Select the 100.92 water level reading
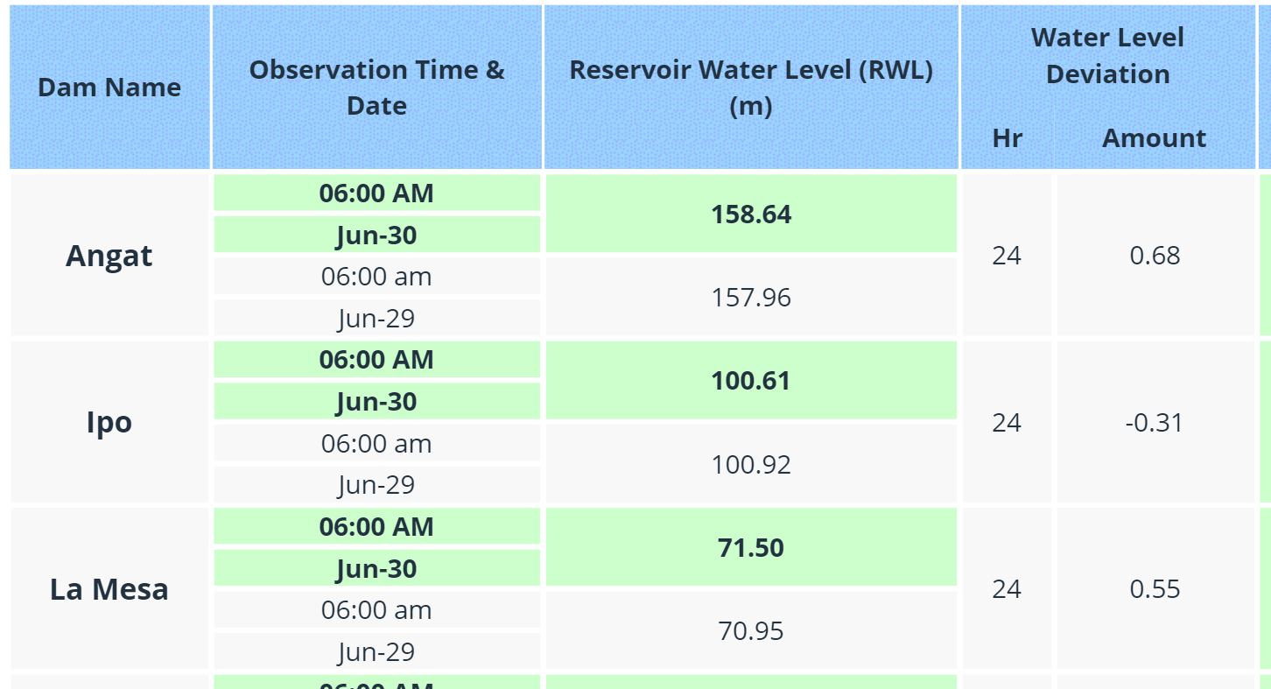The width and height of the screenshot is (1271, 689). tap(751, 464)
